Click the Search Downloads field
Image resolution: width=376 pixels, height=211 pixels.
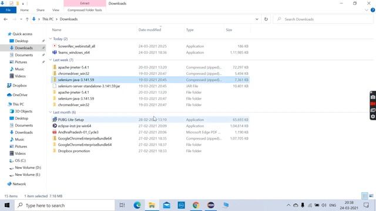point(324,19)
